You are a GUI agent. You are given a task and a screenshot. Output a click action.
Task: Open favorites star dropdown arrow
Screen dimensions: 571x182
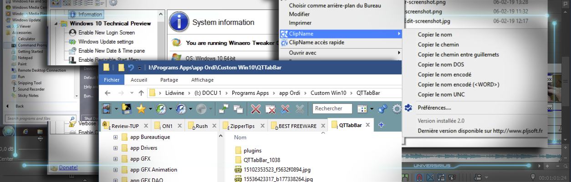(150, 109)
